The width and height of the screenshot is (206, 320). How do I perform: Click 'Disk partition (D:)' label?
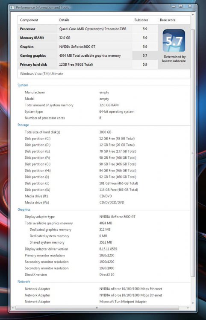tap(38, 145)
